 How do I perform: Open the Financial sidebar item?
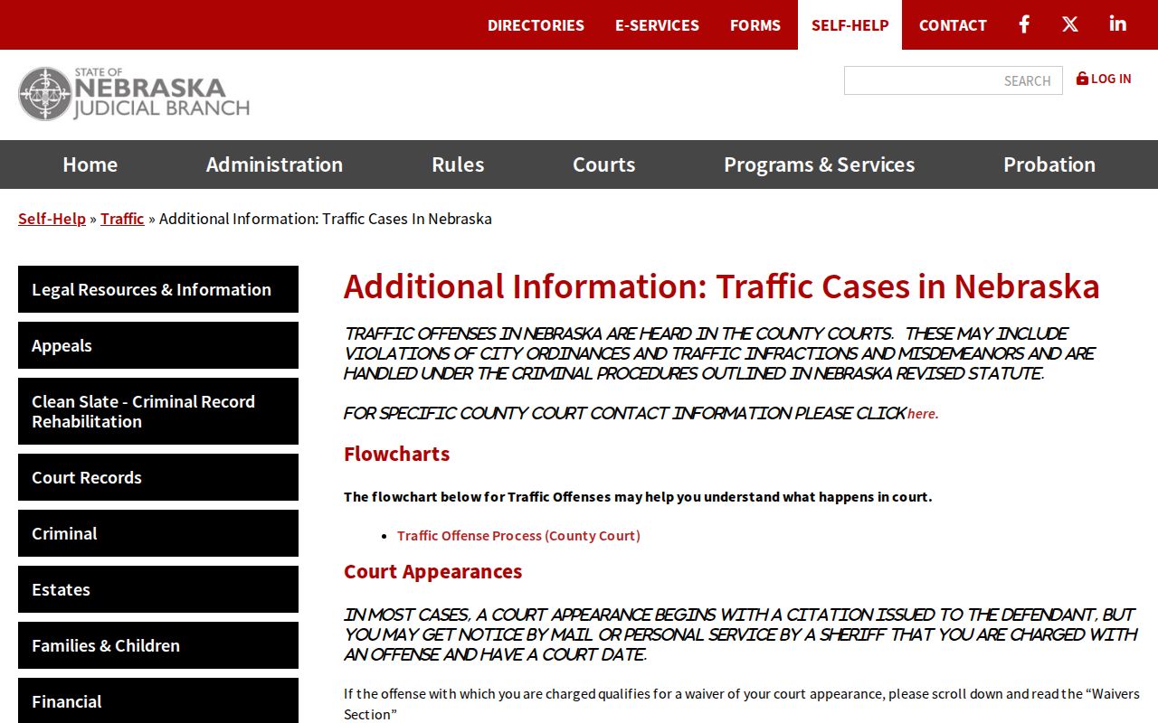(x=158, y=700)
